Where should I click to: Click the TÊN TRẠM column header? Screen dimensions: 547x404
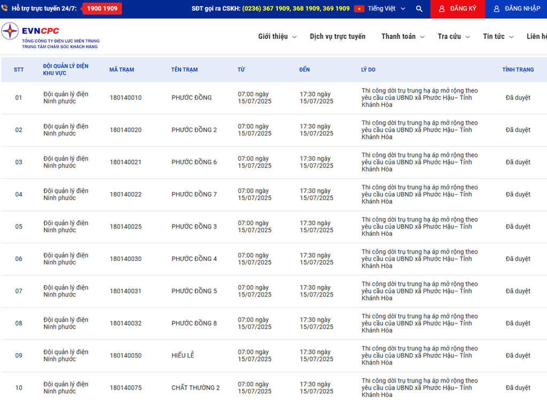click(x=184, y=70)
